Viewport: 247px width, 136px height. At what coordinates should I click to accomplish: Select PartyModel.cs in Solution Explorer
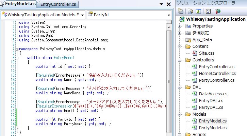[x=213, y=128]
